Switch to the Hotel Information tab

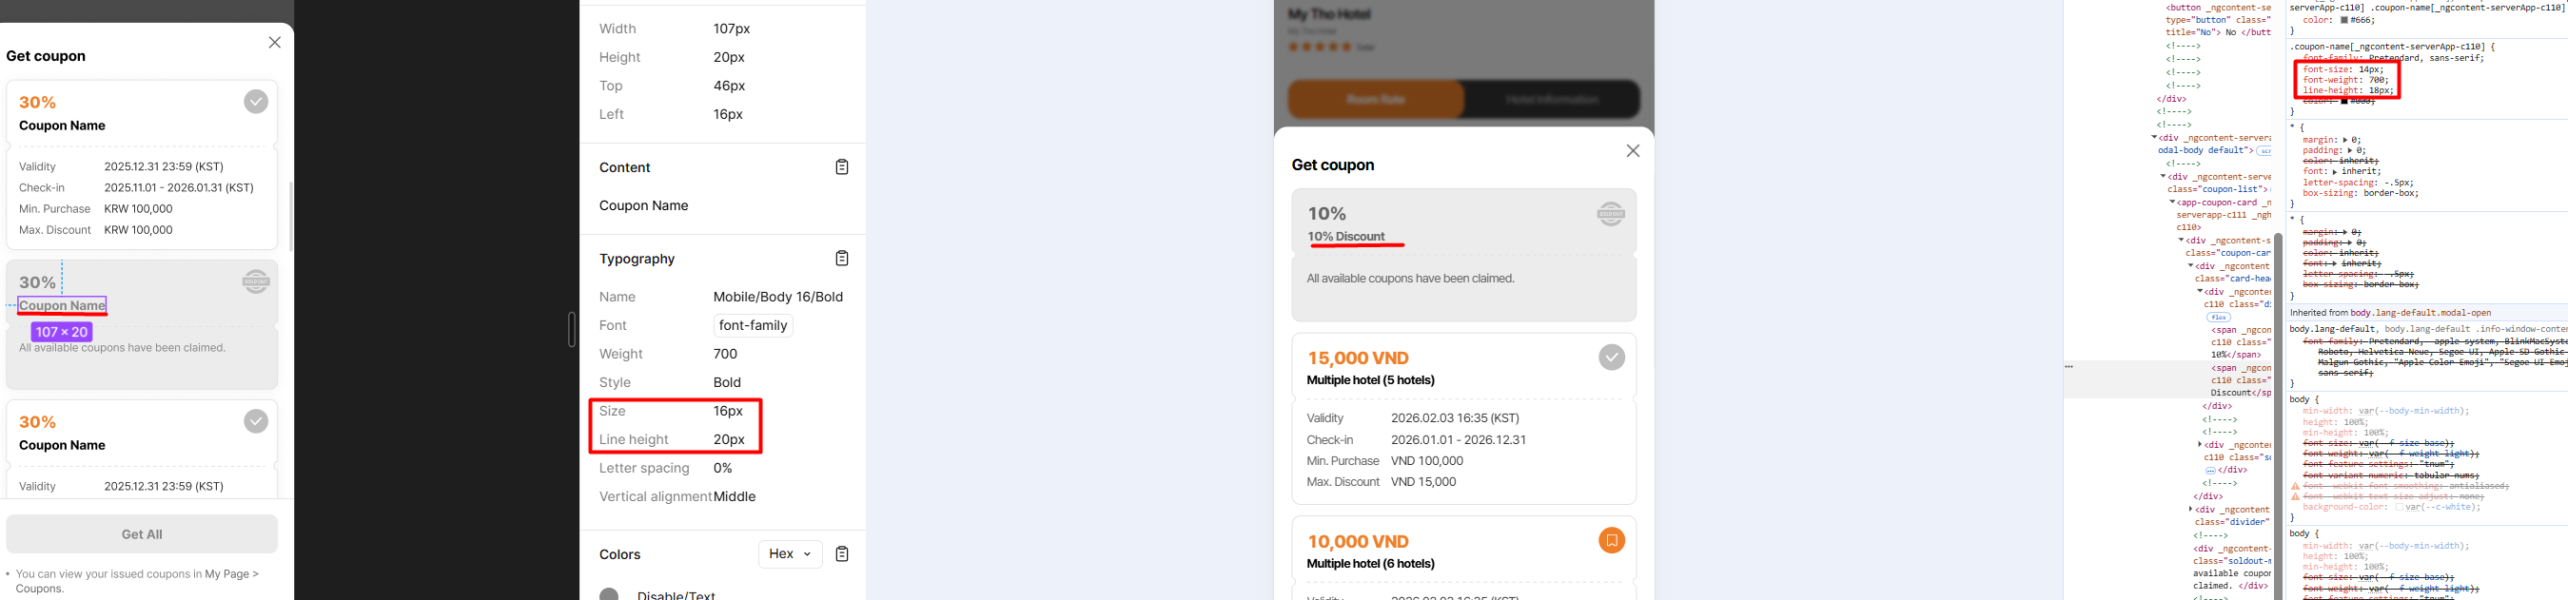pos(1551,100)
